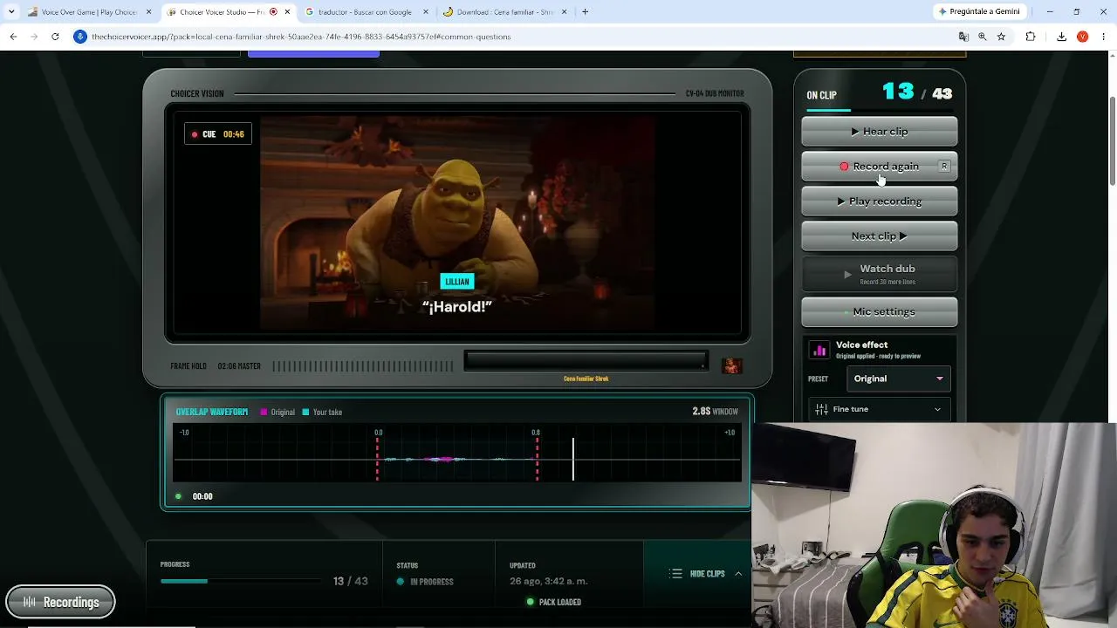Open Mic settings
The width and height of the screenshot is (1117, 628).
coord(880,311)
